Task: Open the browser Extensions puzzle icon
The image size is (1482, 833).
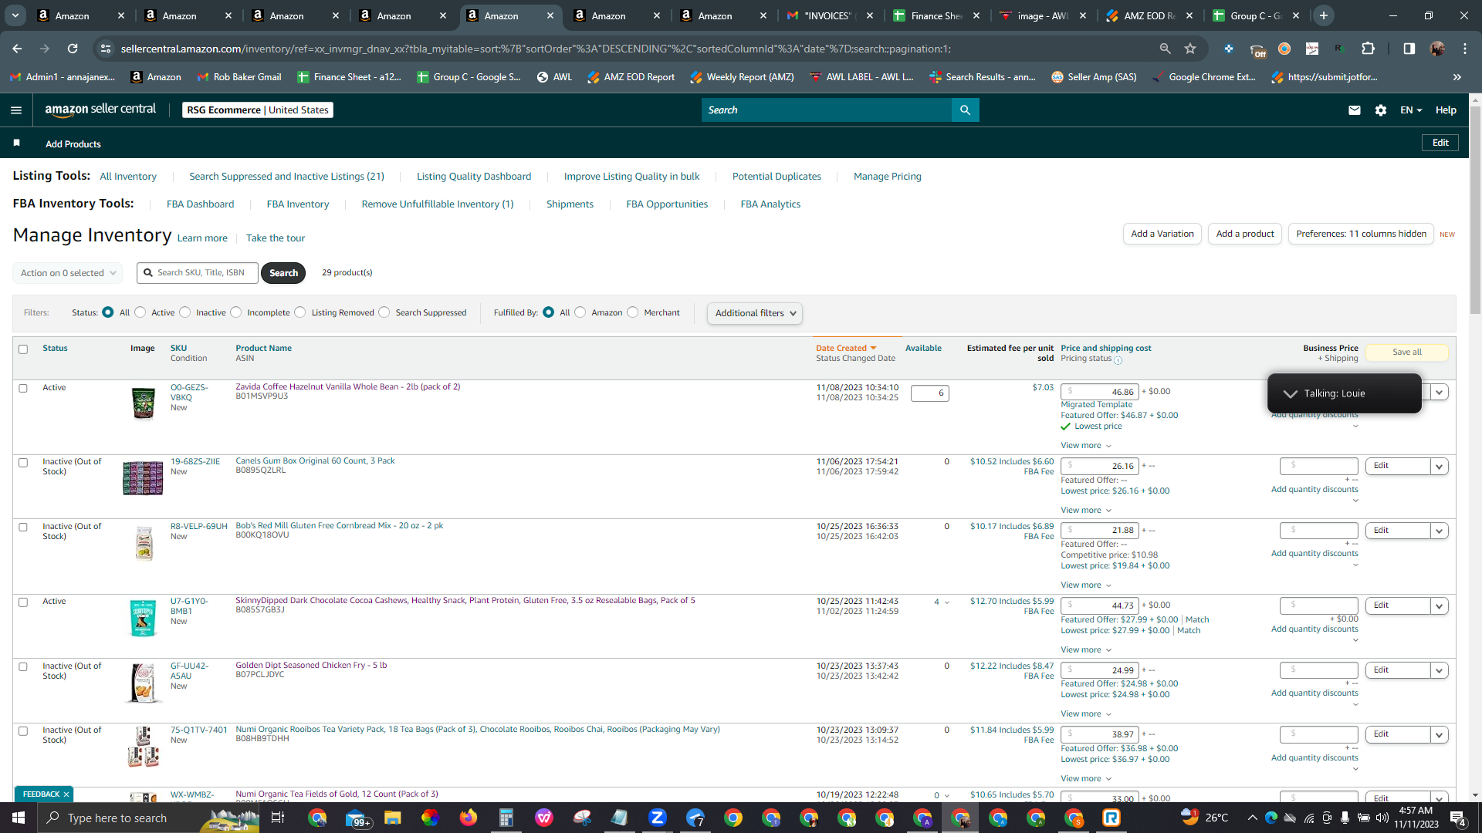Action: [x=1369, y=49]
